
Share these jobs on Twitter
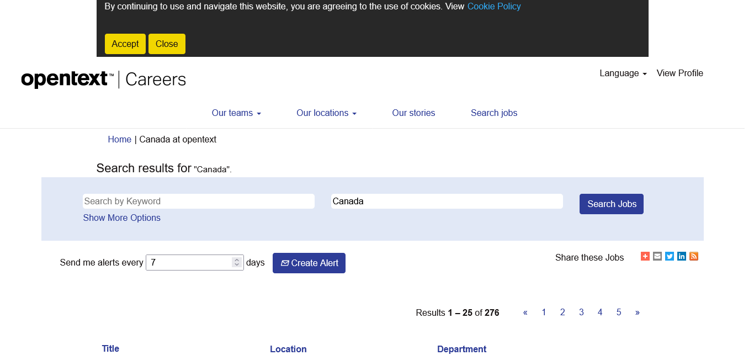tap(670, 256)
